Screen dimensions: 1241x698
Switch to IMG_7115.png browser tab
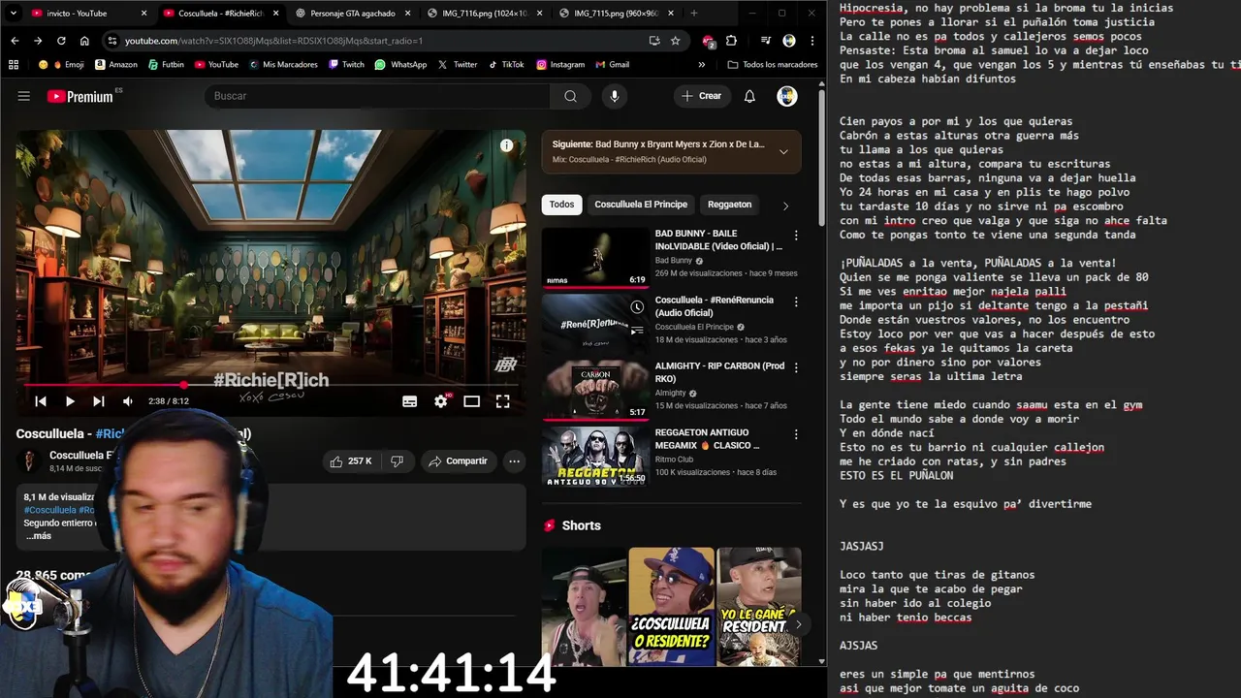pos(616,14)
